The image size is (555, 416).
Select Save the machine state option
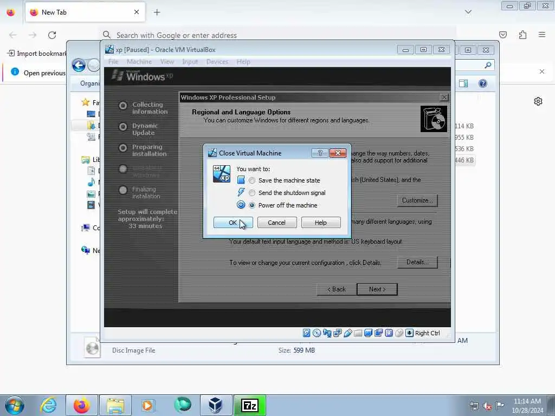tap(251, 180)
